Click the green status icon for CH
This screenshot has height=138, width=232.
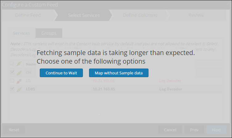19,73
